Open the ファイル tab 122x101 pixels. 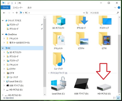(x=5, y=7)
